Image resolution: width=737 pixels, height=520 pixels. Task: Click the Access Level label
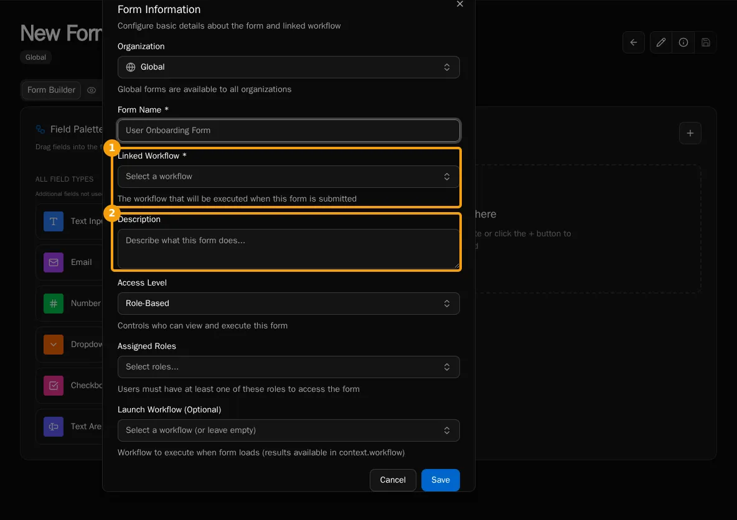(142, 283)
